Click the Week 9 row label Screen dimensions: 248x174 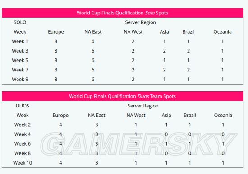click(x=20, y=79)
